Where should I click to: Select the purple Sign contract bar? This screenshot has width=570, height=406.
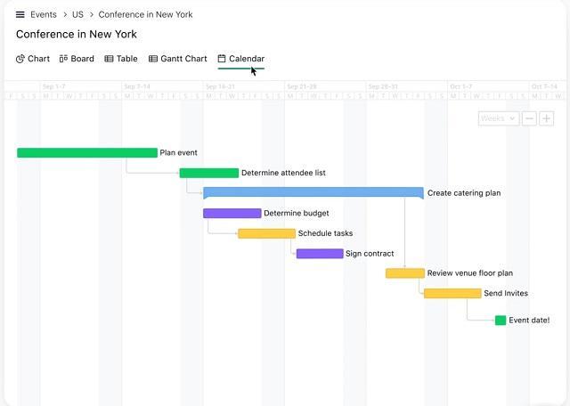320,254
